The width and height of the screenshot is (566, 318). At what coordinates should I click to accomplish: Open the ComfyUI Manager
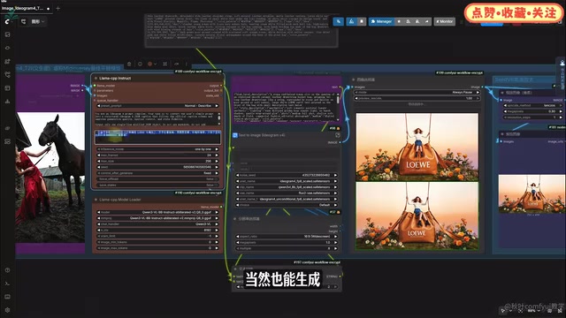381,21
